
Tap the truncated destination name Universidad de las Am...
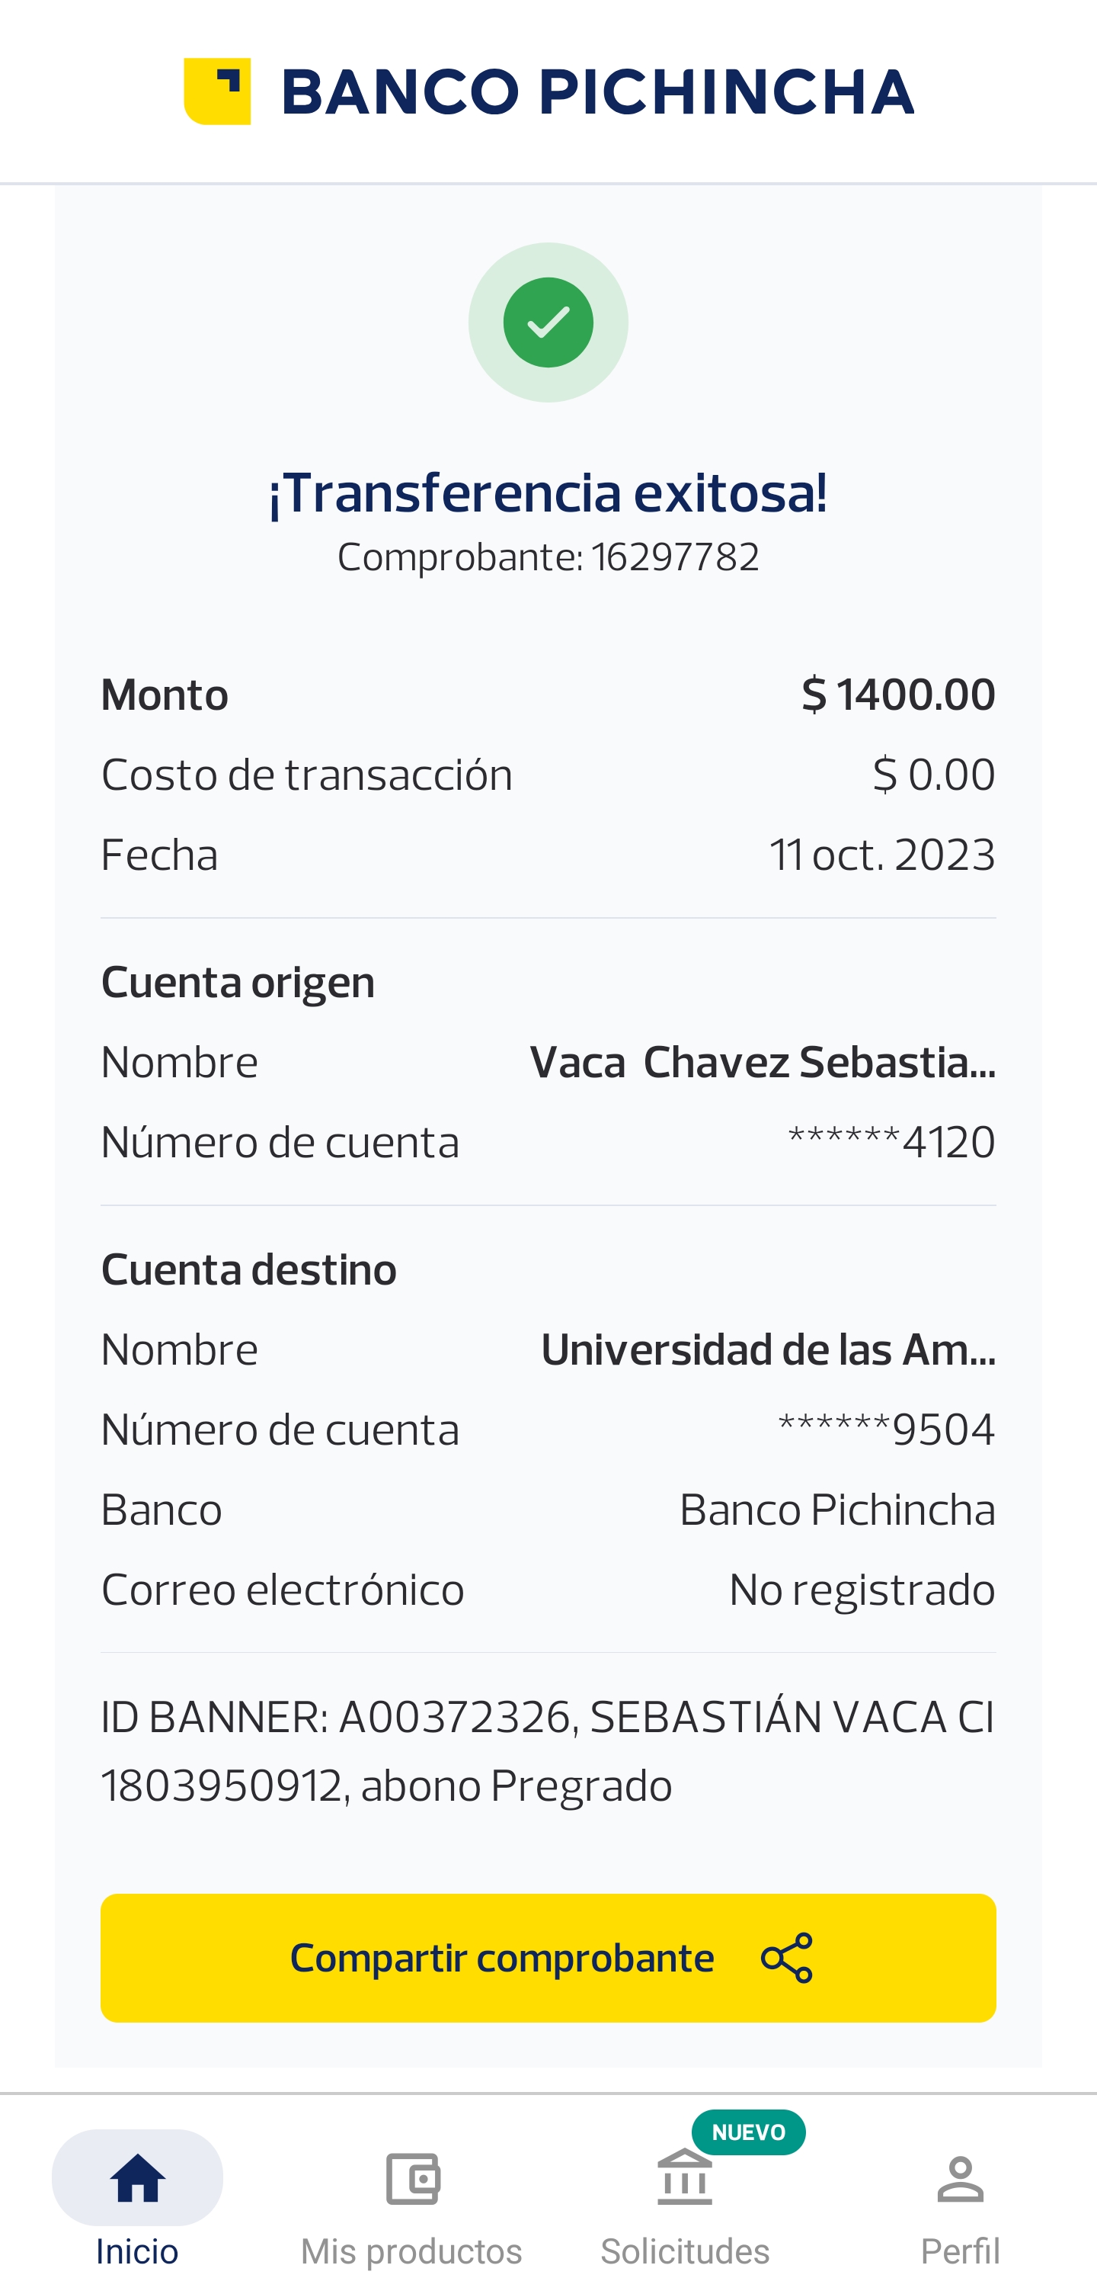767,1349
